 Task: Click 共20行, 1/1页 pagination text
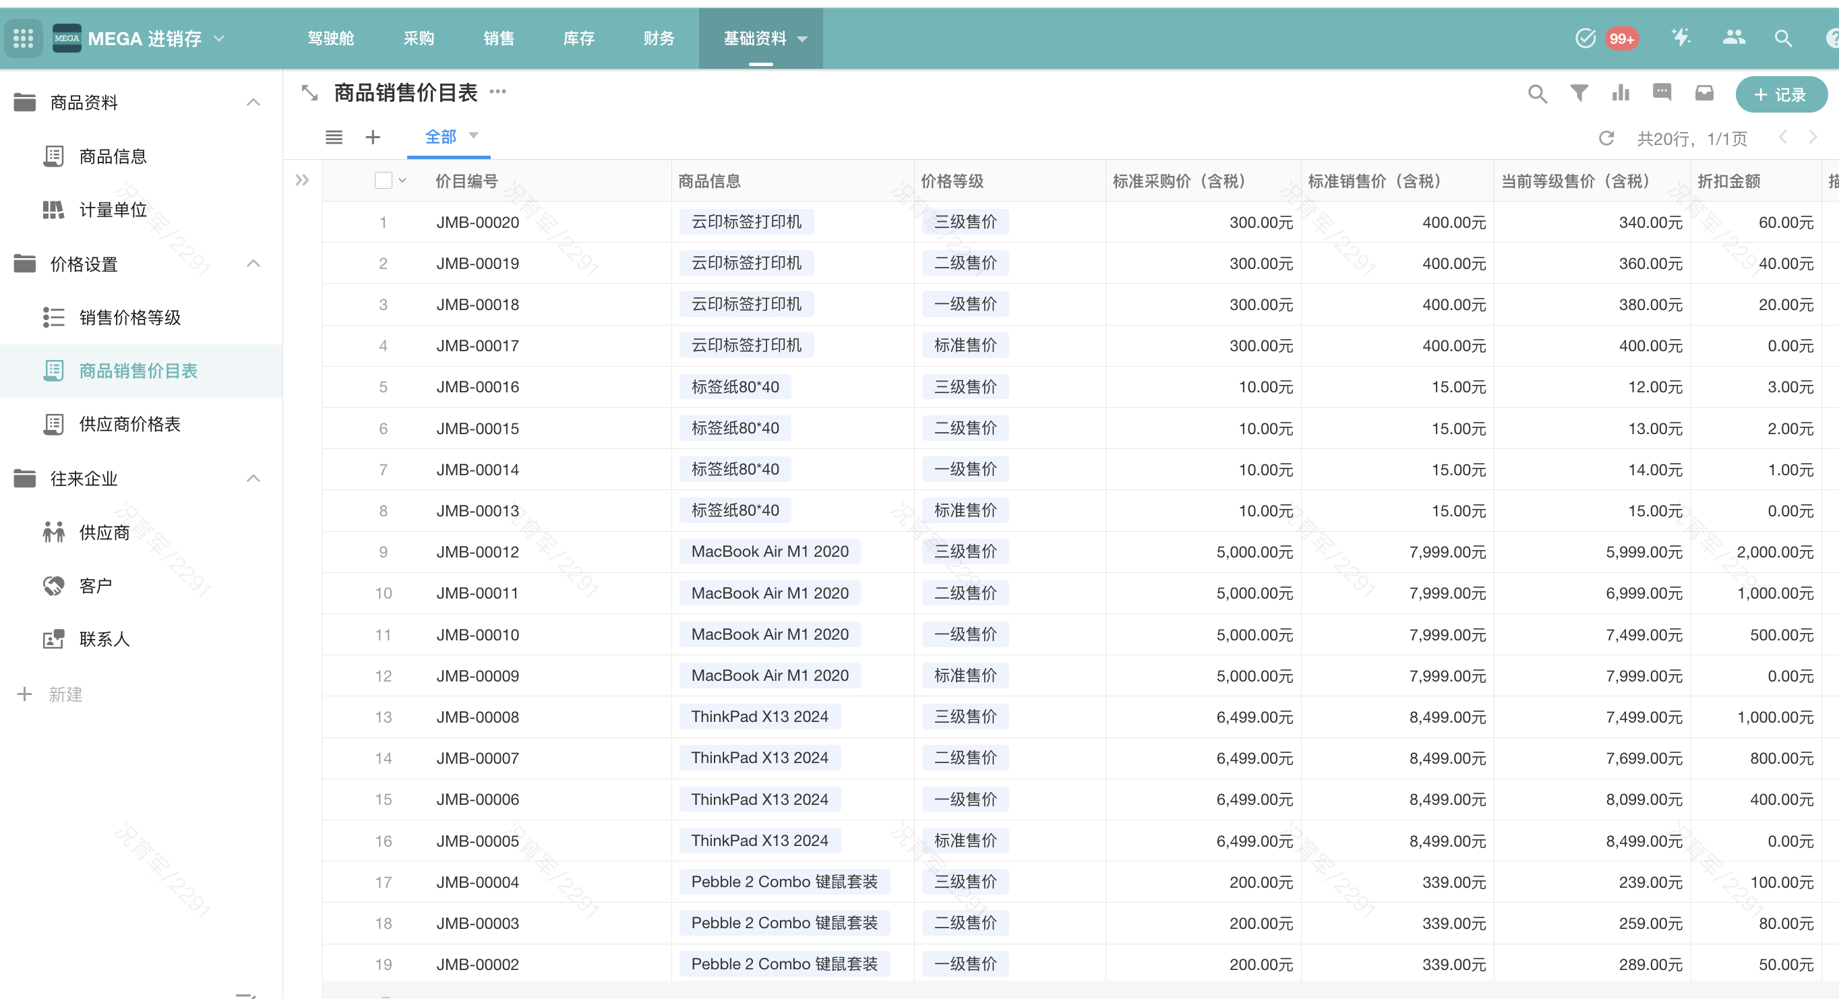(1692, 139)
